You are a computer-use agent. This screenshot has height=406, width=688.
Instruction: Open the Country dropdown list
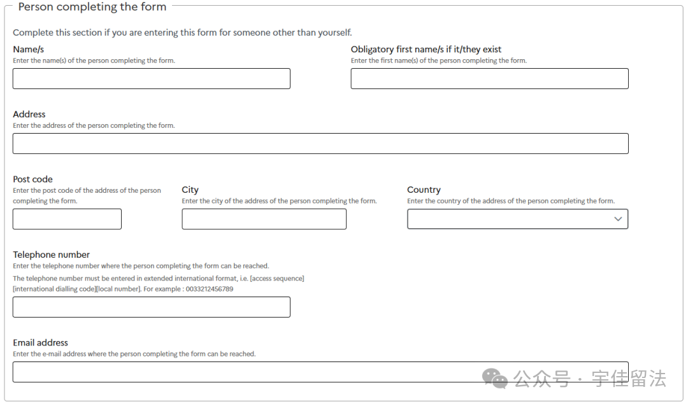coord(517,220)
